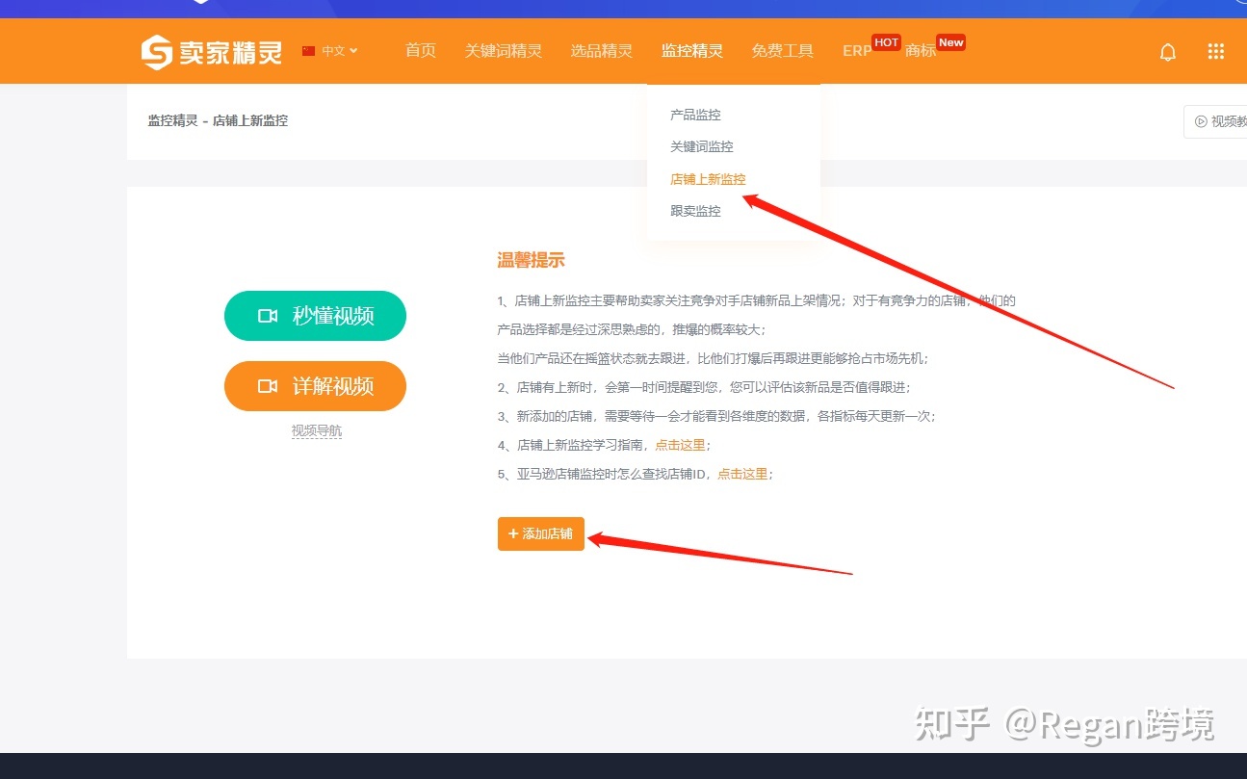Open 点击这里 link for store ID lookup
The width and height of the screenshot is (1247, 779).
pos(742,474)
